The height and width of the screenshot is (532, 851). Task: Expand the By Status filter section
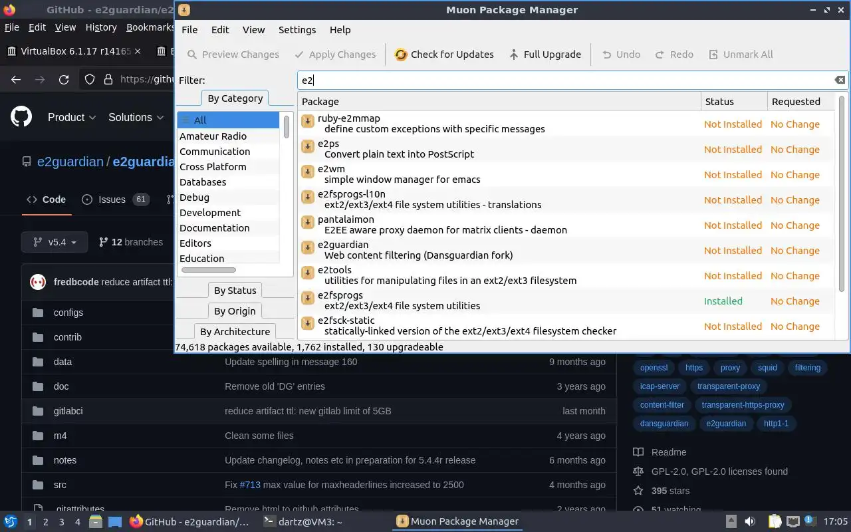tap(235, 291)
